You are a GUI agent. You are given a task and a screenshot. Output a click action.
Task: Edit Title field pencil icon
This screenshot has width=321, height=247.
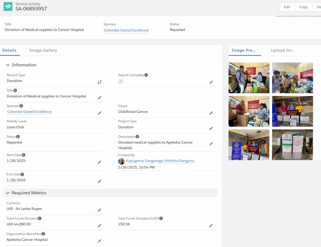pos(99,97)
